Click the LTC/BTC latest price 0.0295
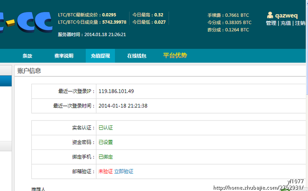The image size is (308, 191). pos(109,15)
